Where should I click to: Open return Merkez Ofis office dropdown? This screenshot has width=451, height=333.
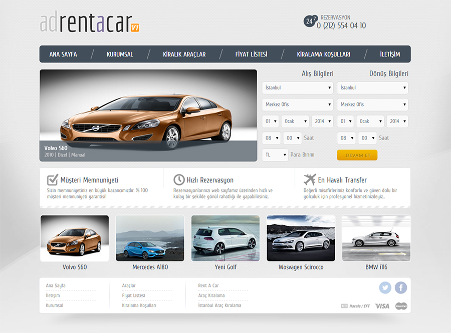tap(372, 104)
